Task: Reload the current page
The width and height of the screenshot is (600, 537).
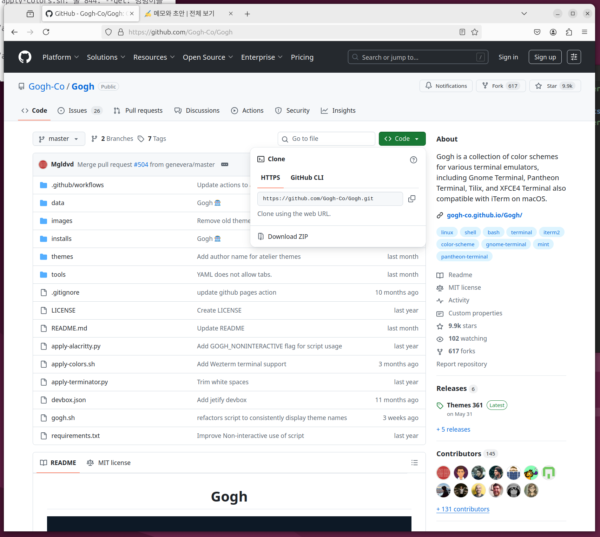Action: pos(46,32)
